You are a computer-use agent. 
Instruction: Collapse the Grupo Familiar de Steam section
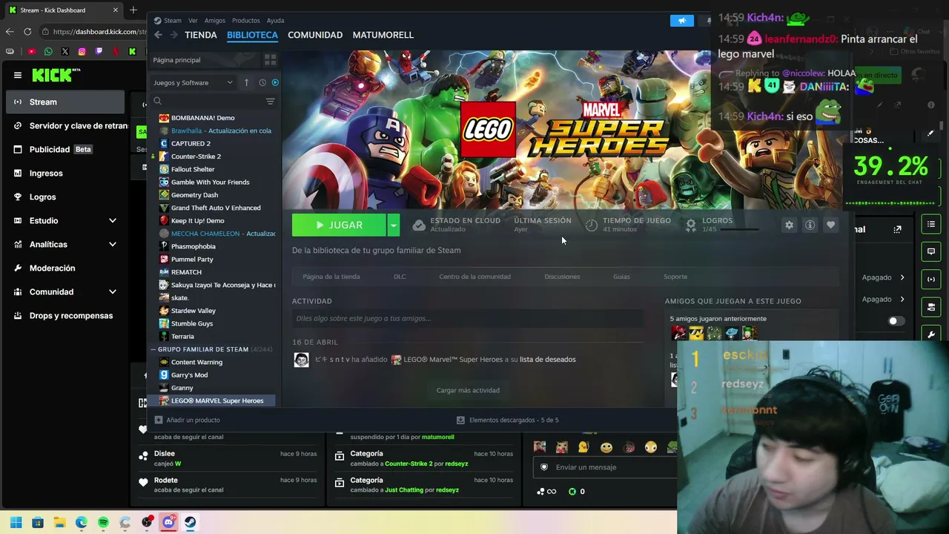tap(153, 349)
